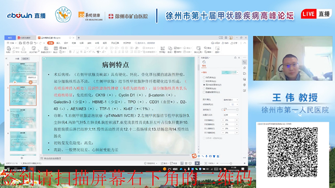Select the third slide thumbnail
Screen dimensions: 335x188
[23, 118]
